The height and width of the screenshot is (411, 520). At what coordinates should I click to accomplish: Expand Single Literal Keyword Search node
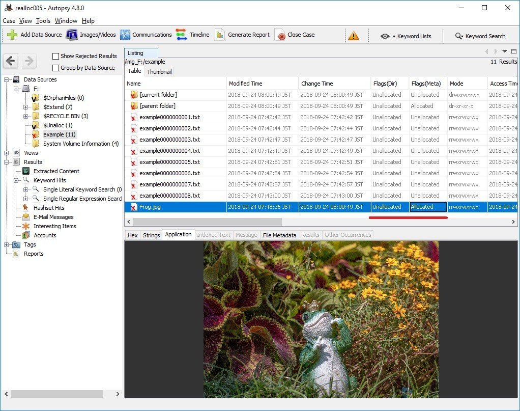25,189
